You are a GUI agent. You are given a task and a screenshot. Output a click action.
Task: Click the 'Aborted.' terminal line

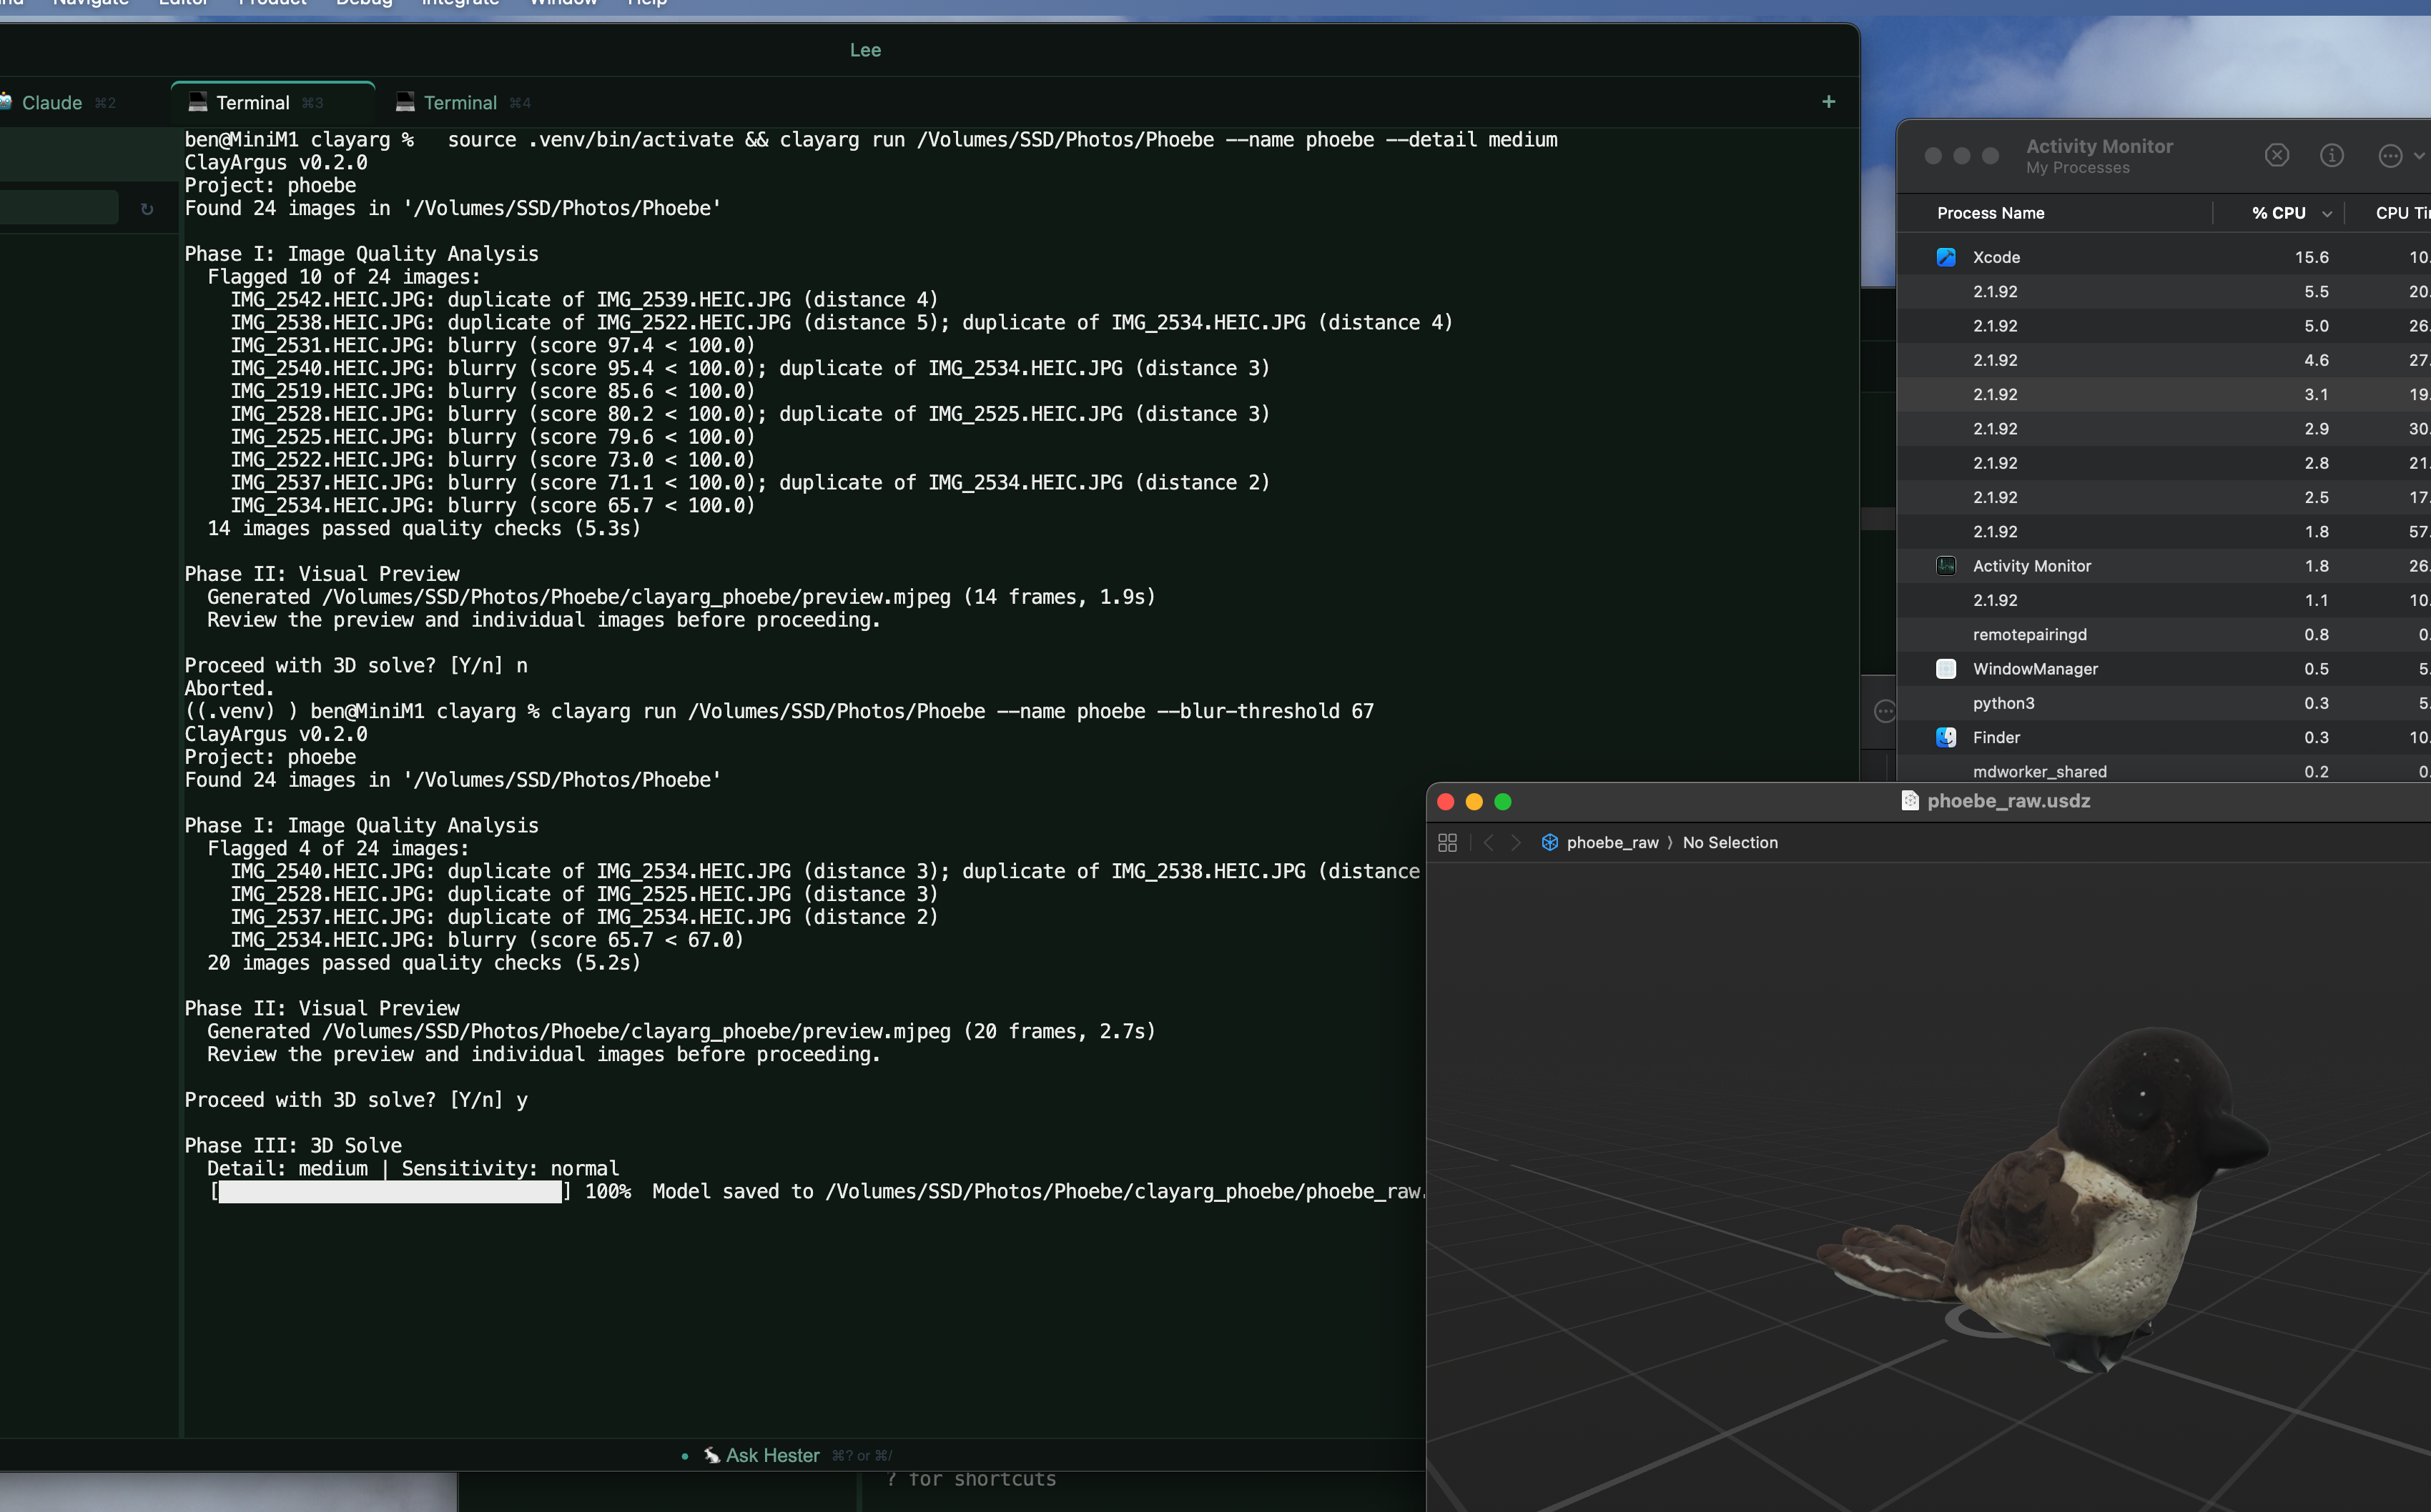point(229,688)
